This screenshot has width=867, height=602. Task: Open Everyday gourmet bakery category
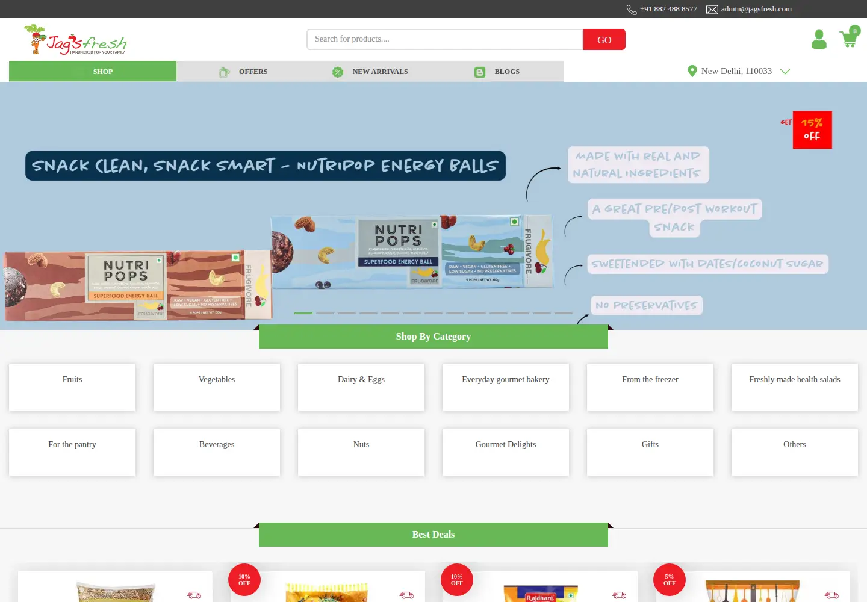506,388
